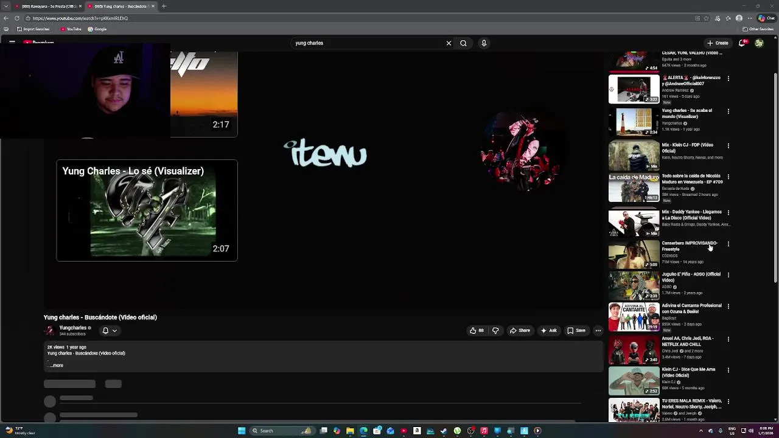Click the taskbar Search box
This screenshot has width=779, height=438.
coord(281,431)
